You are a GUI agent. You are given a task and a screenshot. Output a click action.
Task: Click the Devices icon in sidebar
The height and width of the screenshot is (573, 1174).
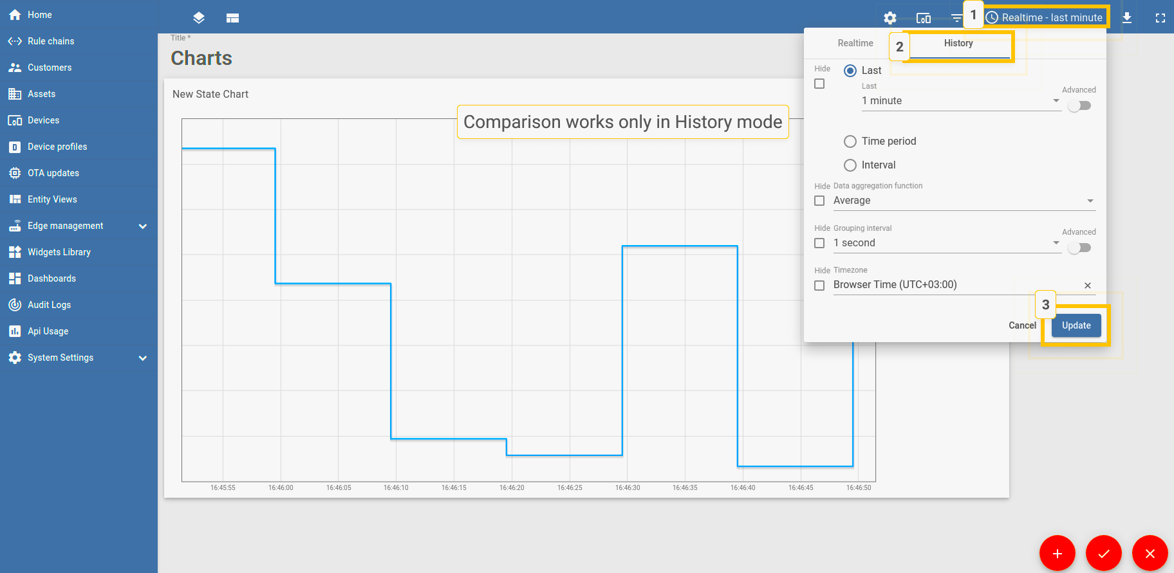15,120
